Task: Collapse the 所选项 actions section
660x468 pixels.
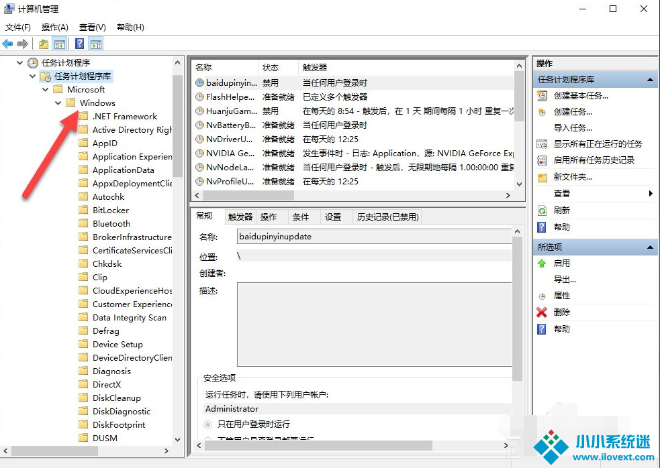Action: tap(650, 247)
